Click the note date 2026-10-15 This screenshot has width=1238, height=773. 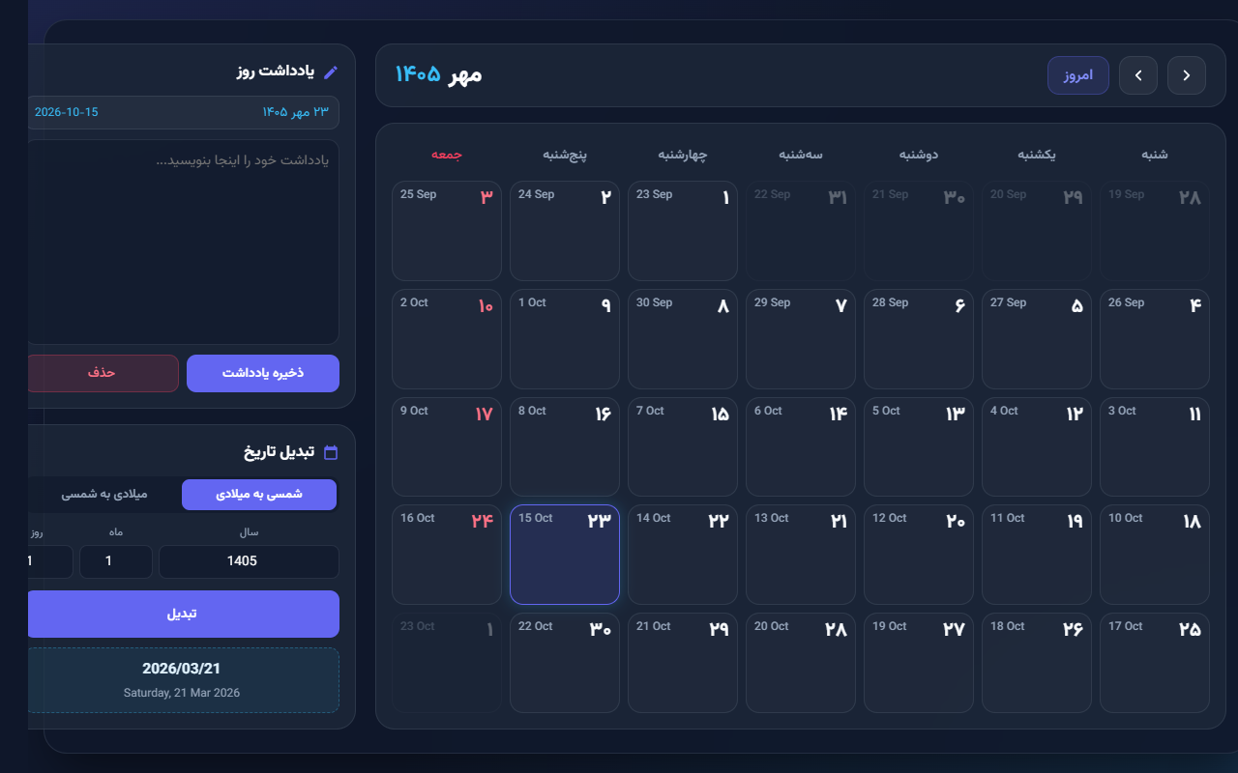pos(66,112)
